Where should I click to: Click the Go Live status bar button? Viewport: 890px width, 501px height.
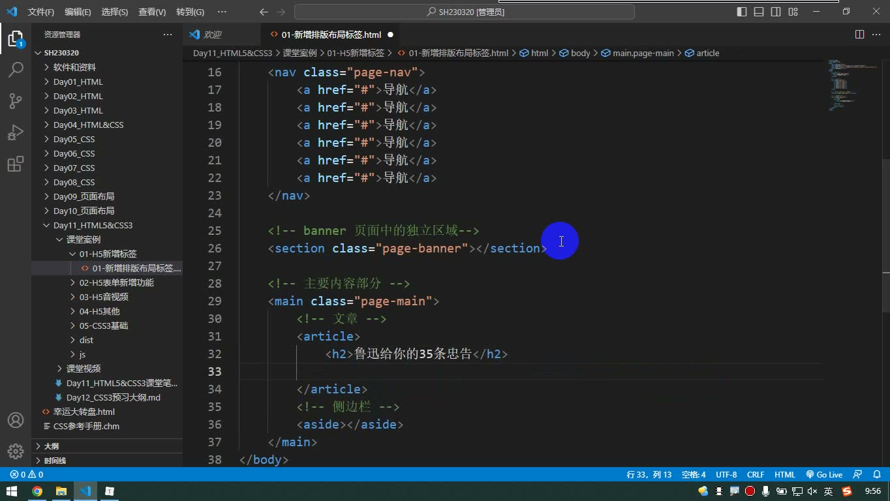click(x=824, y=475)
